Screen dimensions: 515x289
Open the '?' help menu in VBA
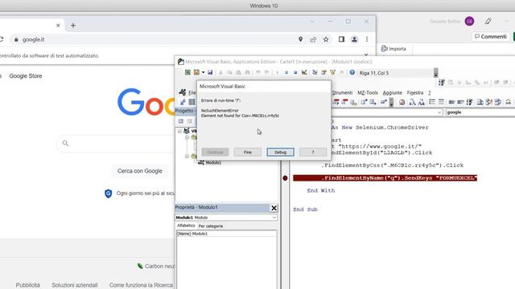point(429,93)
